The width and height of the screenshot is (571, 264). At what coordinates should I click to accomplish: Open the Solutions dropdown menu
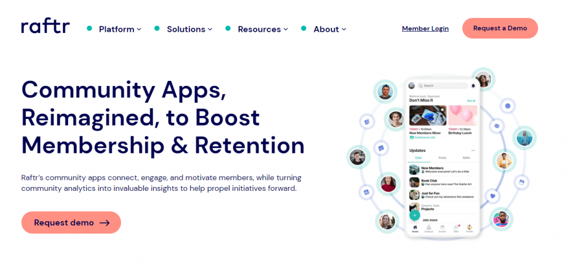pyautogui.click(x=190, y=29)
